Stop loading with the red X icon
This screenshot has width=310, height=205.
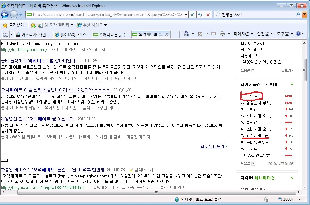pyautogui.click(x=208, y=15)
